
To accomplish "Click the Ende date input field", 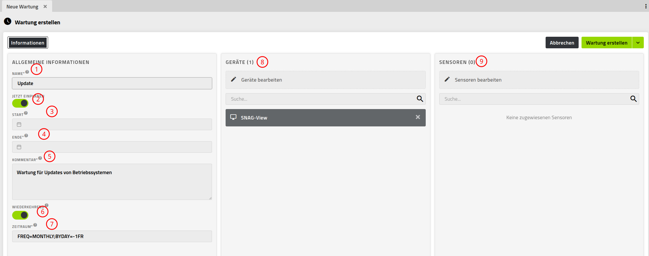I will click(112, 147).
